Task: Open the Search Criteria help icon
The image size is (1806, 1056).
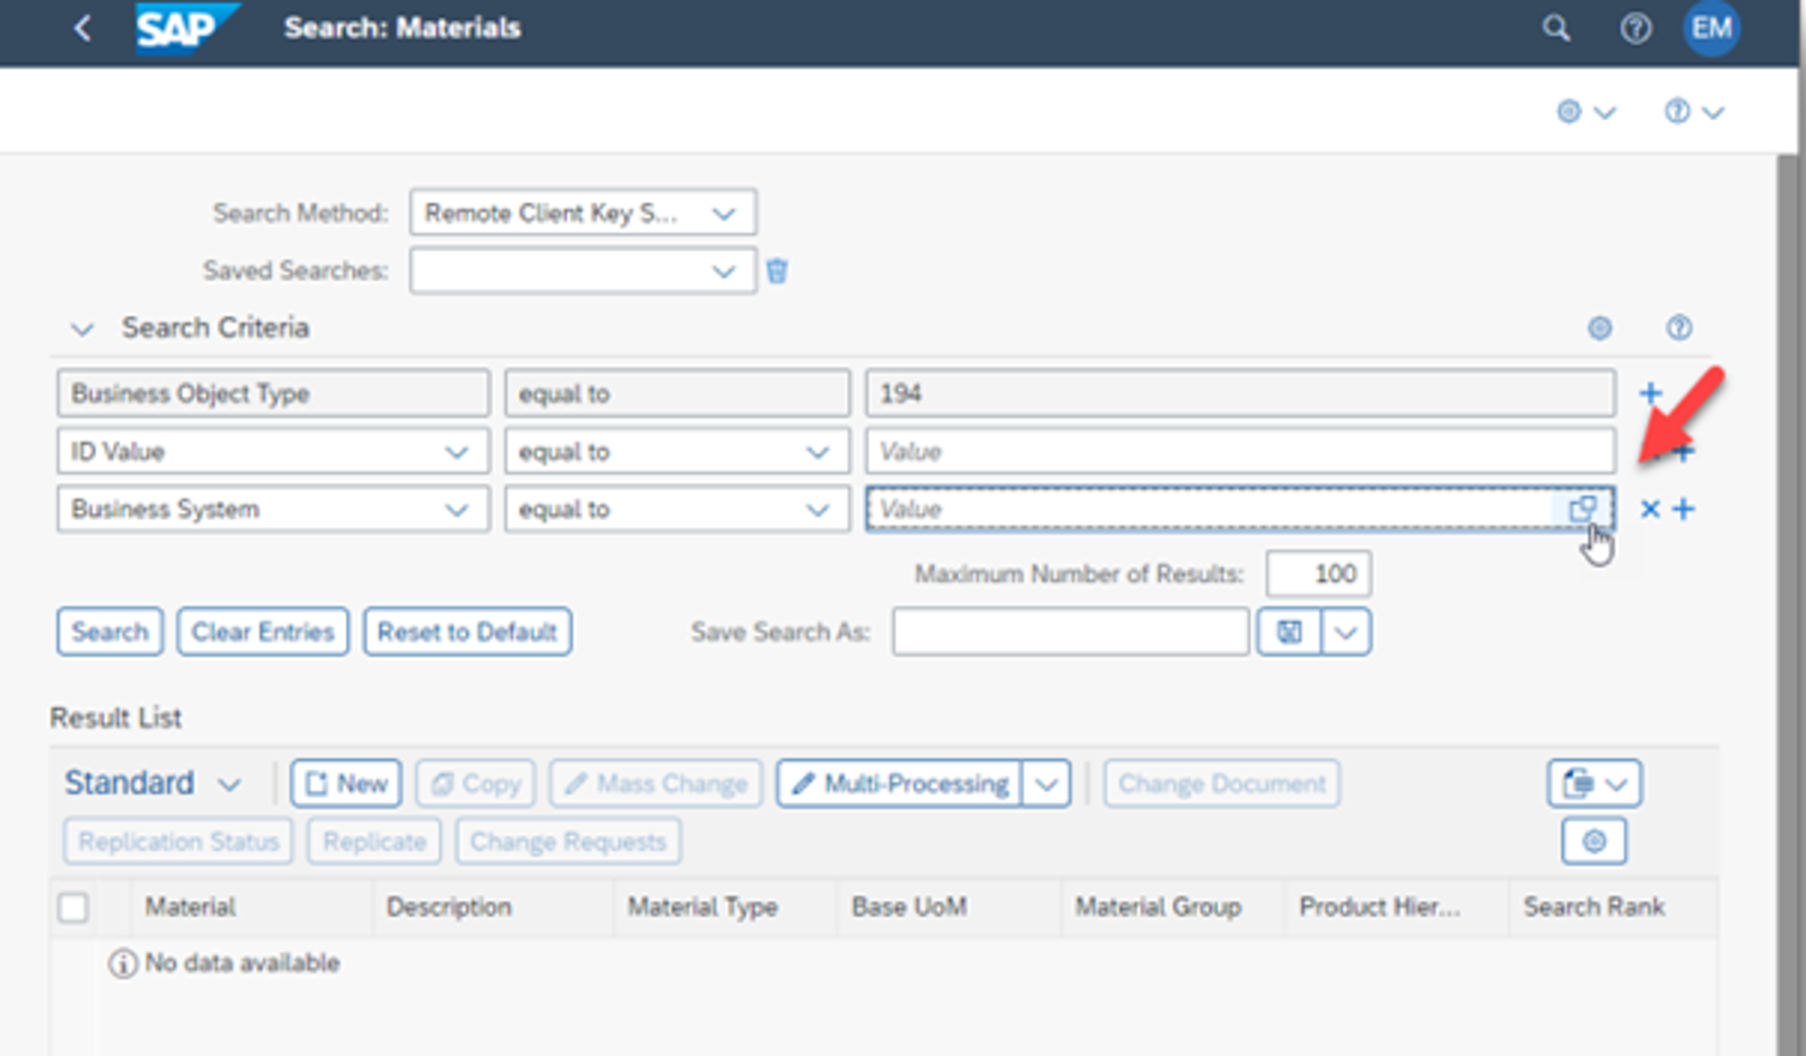Action: [x=1679, y=328]
